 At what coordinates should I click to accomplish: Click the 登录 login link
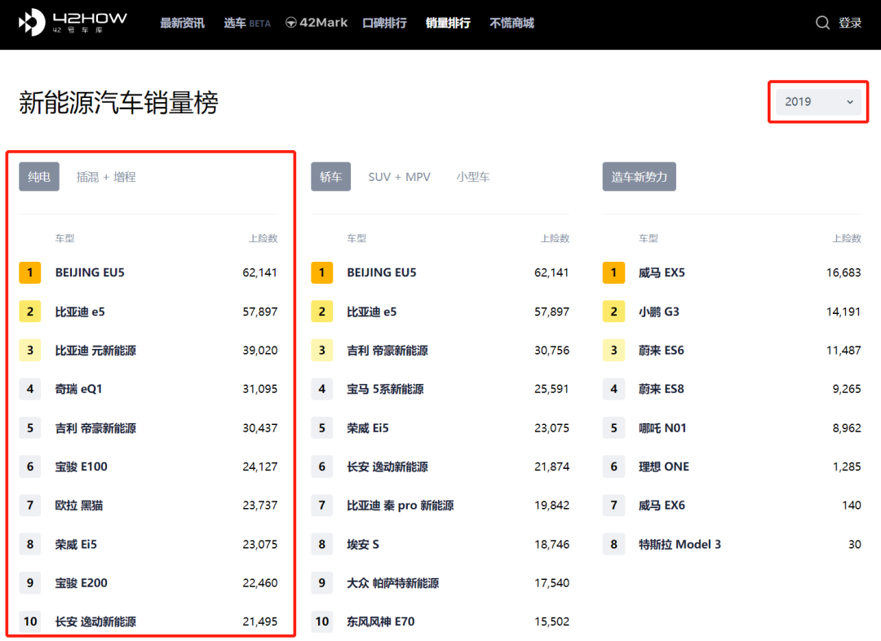click(850, 23)
